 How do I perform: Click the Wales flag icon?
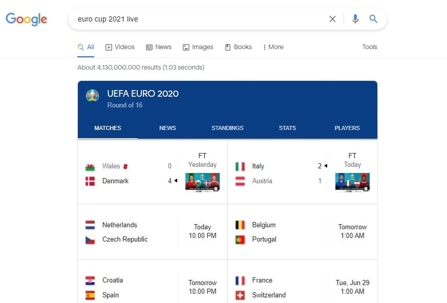point(90,166)
